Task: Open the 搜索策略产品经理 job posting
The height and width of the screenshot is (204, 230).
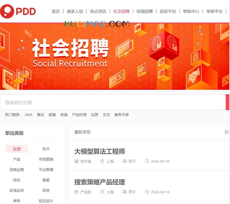Action: (x=99, y=182)
